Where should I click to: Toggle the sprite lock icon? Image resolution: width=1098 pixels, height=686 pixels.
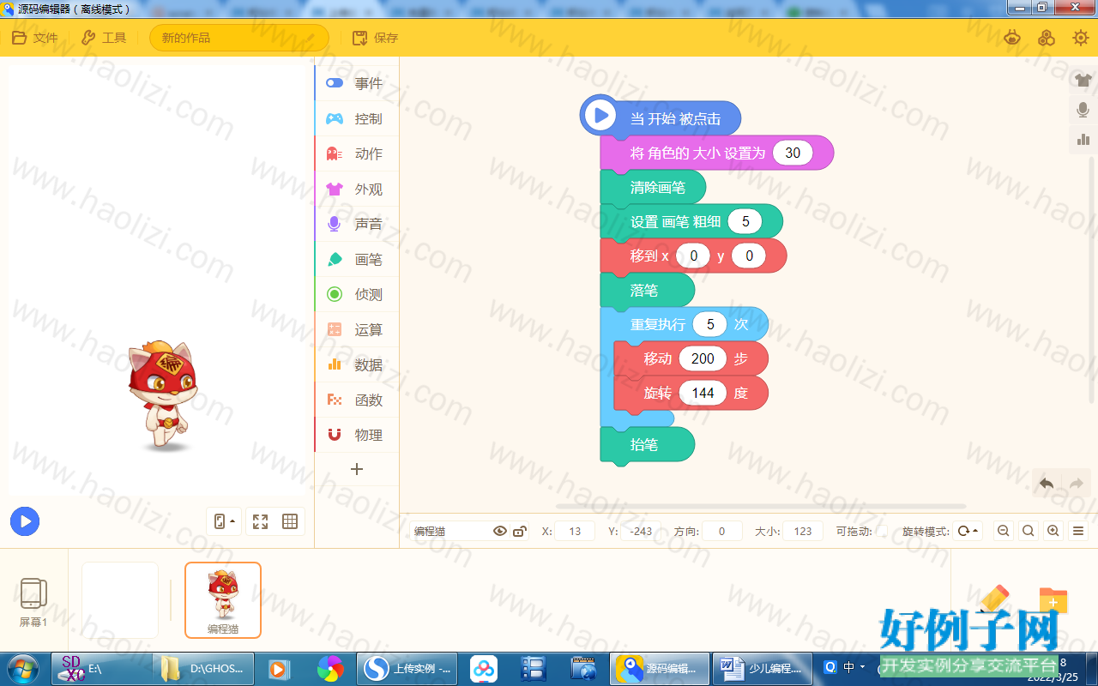(520, 532)
